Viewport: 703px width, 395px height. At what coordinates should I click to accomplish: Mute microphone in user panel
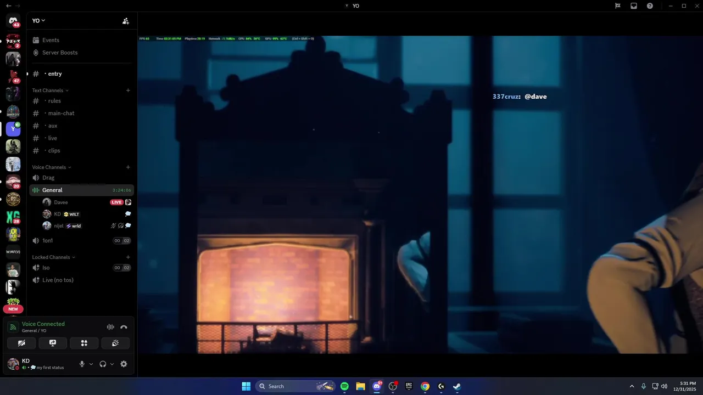click(x=82, y=364)
